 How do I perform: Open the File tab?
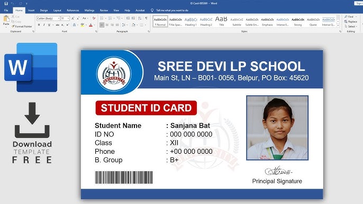(6, 10)
